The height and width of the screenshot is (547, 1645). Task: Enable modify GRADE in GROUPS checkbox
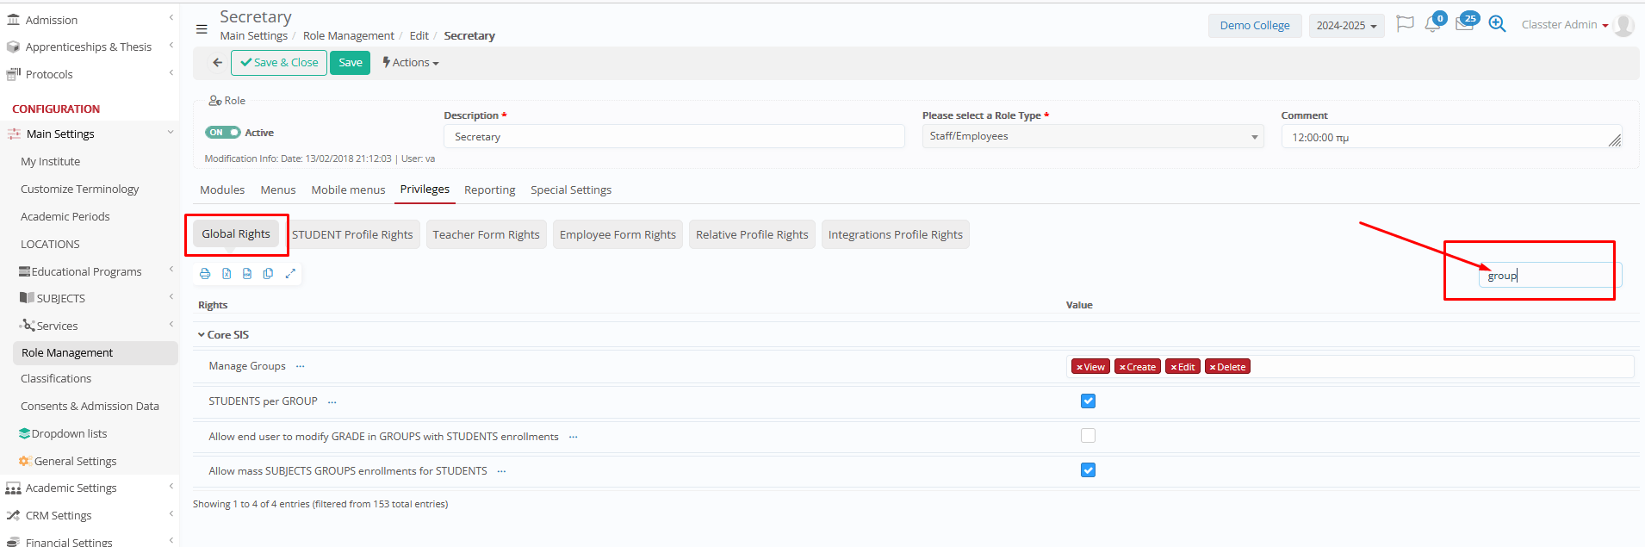click(x=1088, y=436)
